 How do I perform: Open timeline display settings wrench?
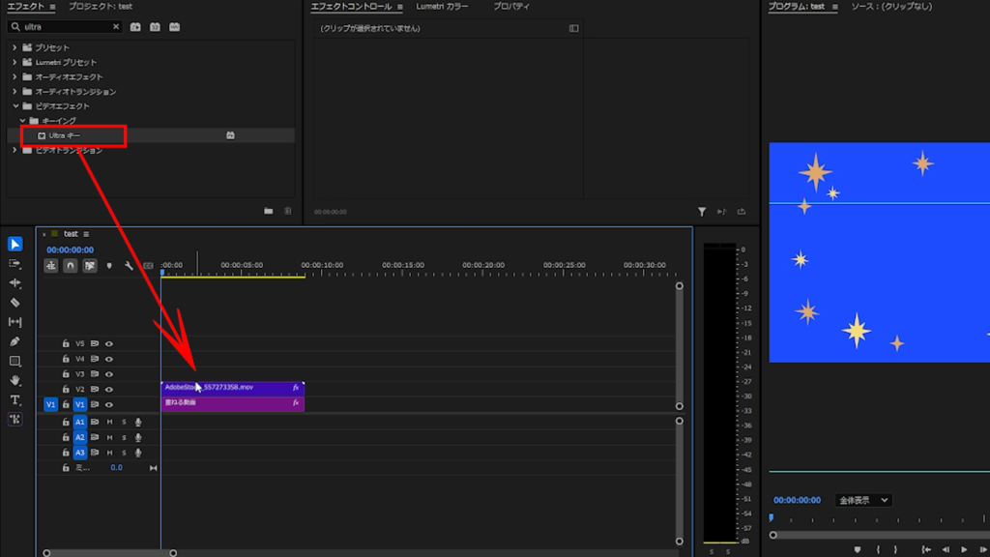coord(129,266)
